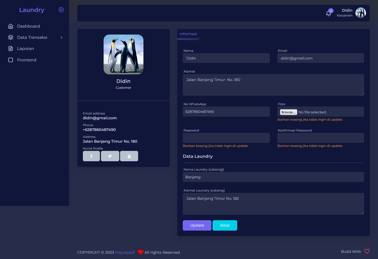Click the notification bell icon

(328, 13)
